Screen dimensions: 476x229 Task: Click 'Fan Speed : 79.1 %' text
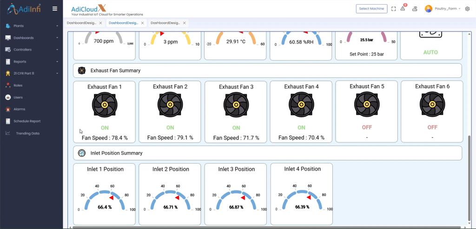pyautogui.click(x=170, y=138)
